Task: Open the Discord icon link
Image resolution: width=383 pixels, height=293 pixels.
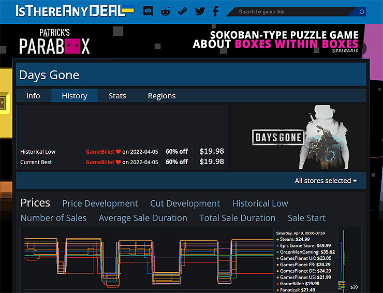Action: click(x=148, y=11)
